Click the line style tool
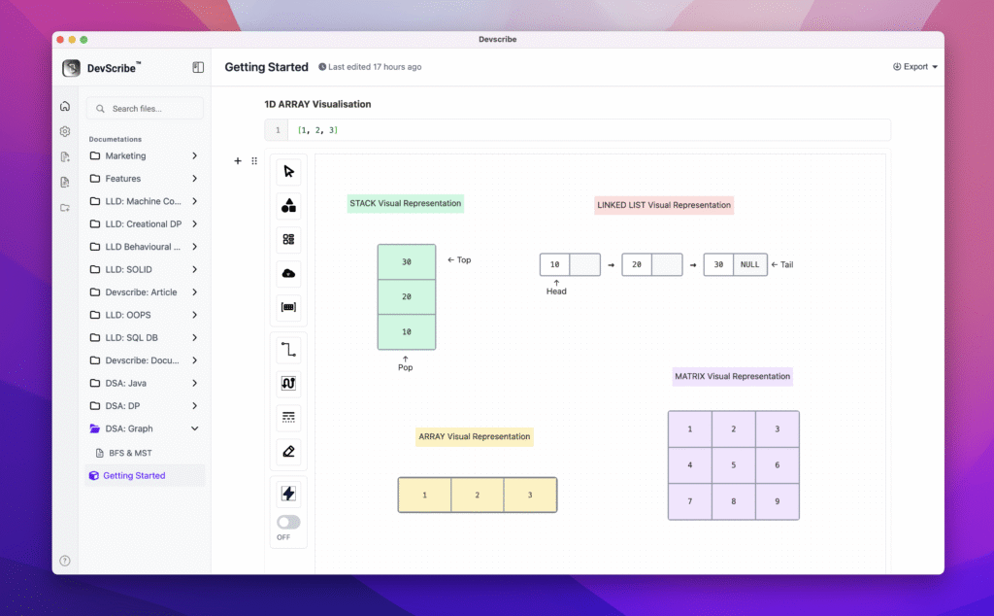The height and width of the screenshot is (616, 994). (x=288, y=417)
